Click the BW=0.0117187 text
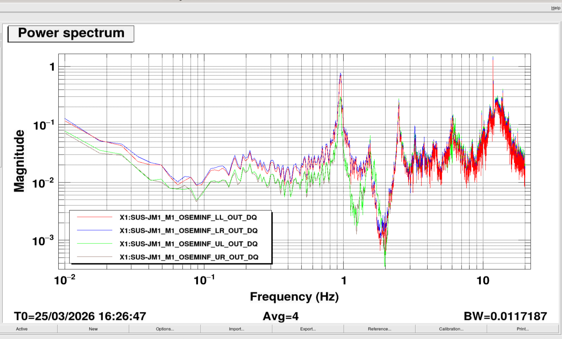Screen dimensions: 562x339 point(505,316)
